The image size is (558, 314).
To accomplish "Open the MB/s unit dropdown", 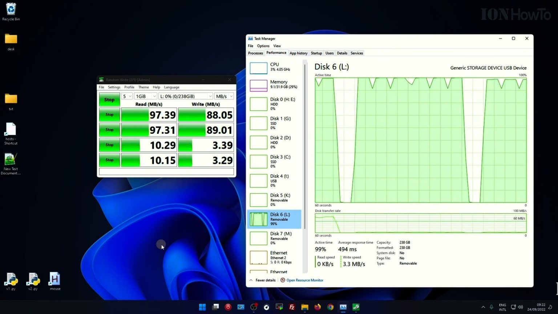I will [224, 96].
